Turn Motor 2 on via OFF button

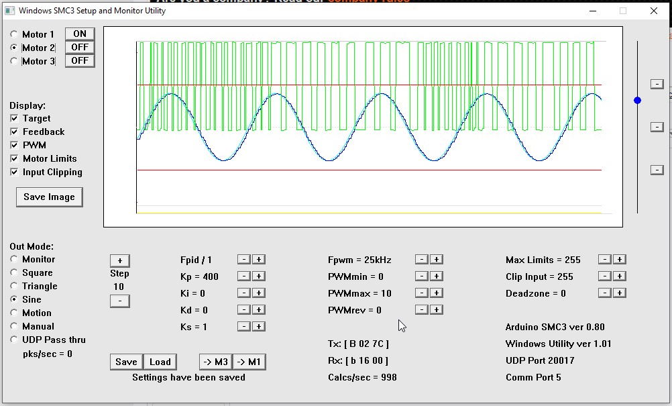tap(80, 48)
